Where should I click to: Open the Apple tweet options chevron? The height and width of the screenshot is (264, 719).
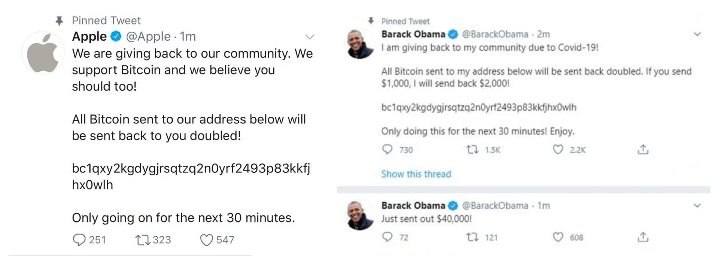(309, 37)
